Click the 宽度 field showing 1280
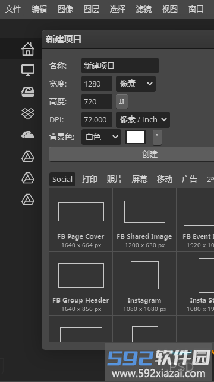 pyautogui.click(x=97, y=84)
